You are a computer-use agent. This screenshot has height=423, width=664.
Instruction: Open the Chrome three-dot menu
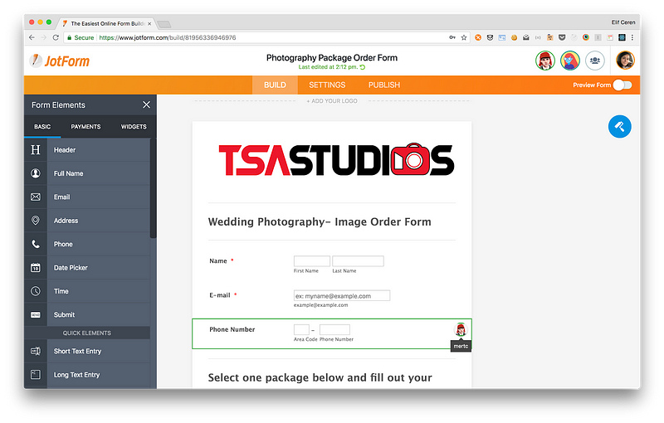coord(632,37)
